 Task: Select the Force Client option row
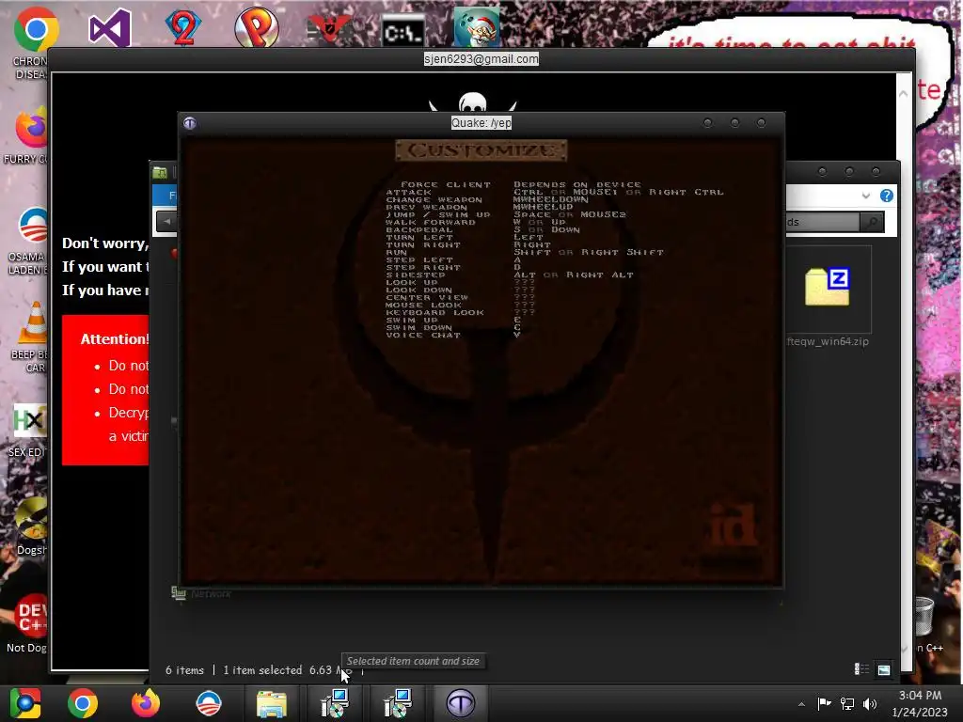coord(521,184)
